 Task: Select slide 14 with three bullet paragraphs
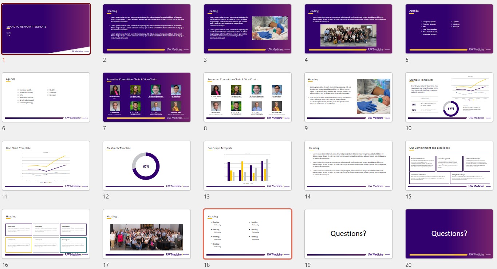(x=348, y=165)
